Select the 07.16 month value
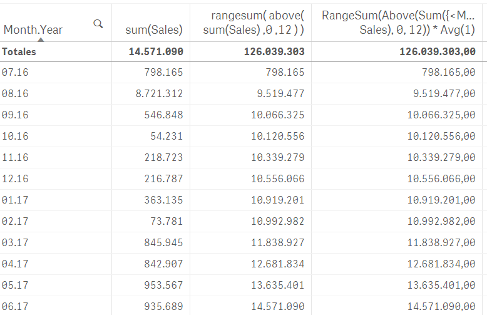 (x=15, y=73)
